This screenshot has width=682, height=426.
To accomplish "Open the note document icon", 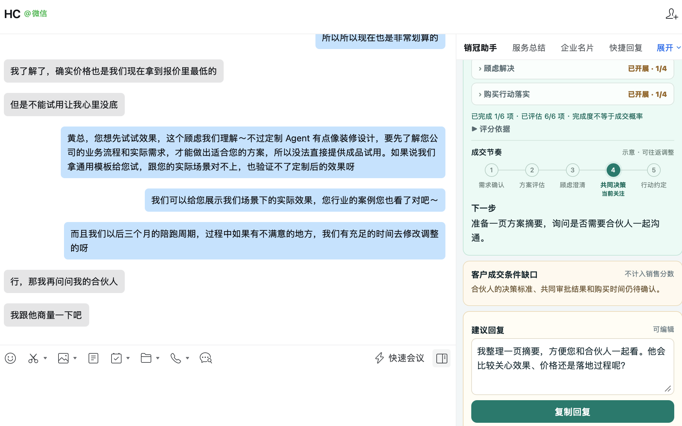I will 93,358.
